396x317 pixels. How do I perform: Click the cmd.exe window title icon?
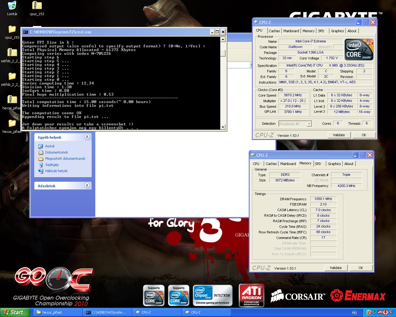click(x=25, y=32)
